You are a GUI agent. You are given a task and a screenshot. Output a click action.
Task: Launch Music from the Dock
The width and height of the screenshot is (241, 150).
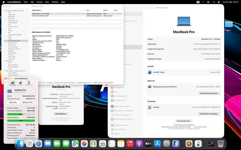130,144
